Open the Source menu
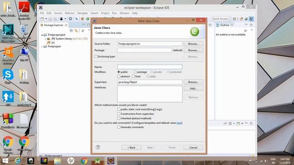The image size is (294, 165). click(x=58, y=13)
